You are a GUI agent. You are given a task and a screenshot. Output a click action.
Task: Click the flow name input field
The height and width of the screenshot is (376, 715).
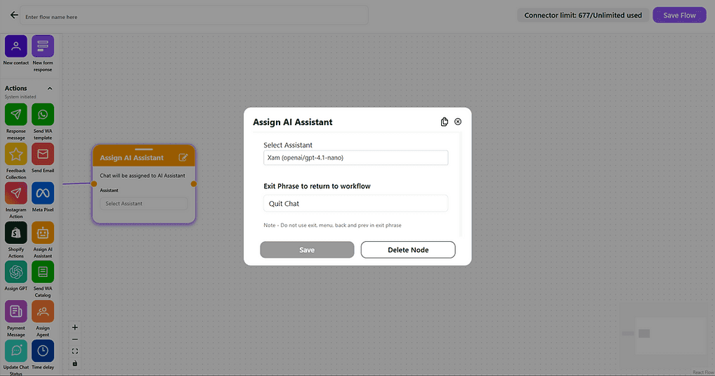point(195,15)
